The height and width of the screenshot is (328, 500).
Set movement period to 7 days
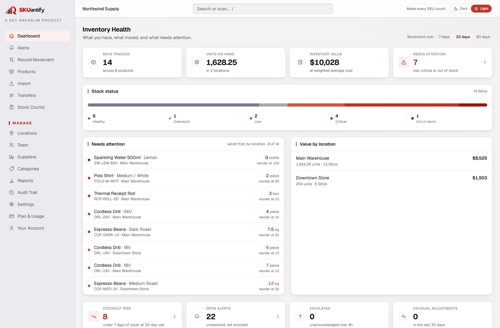point(444,37)
